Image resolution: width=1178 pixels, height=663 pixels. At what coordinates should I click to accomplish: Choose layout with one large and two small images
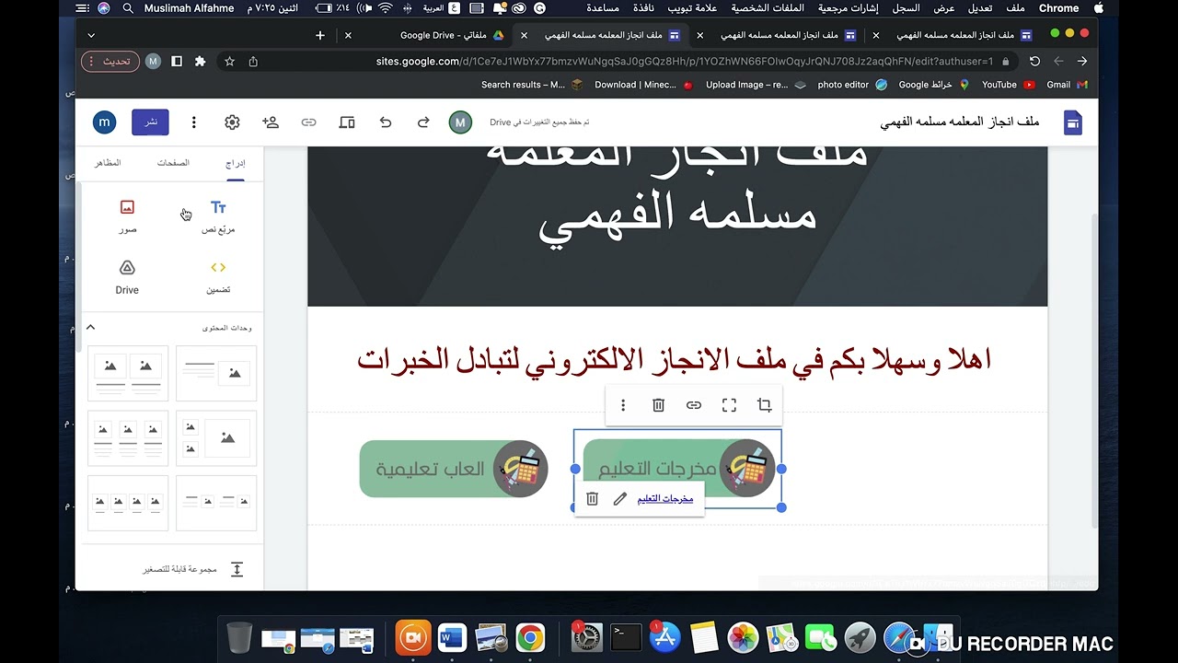[x=216, y=438]
